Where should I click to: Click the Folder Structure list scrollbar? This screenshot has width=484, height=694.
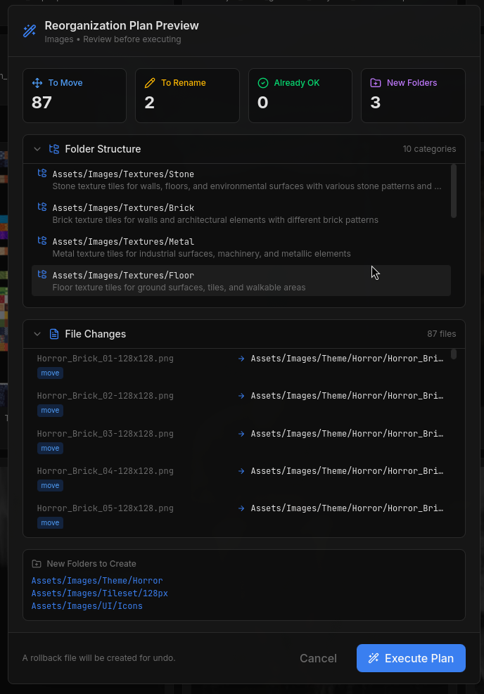pyautogui.click(x=454, y=191)
